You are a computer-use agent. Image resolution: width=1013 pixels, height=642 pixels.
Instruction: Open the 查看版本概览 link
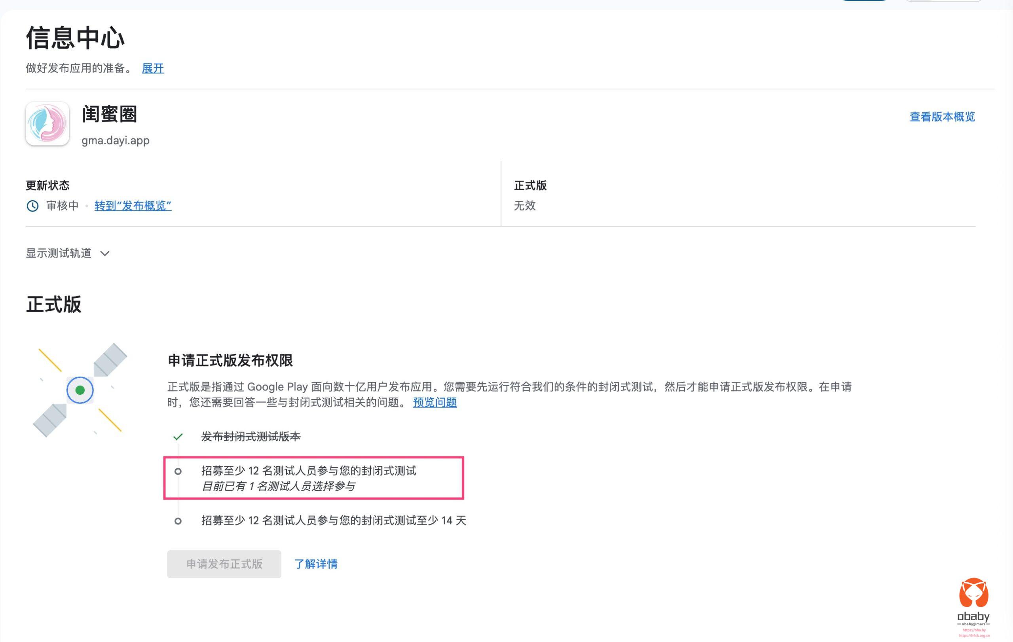pos(942,117)
